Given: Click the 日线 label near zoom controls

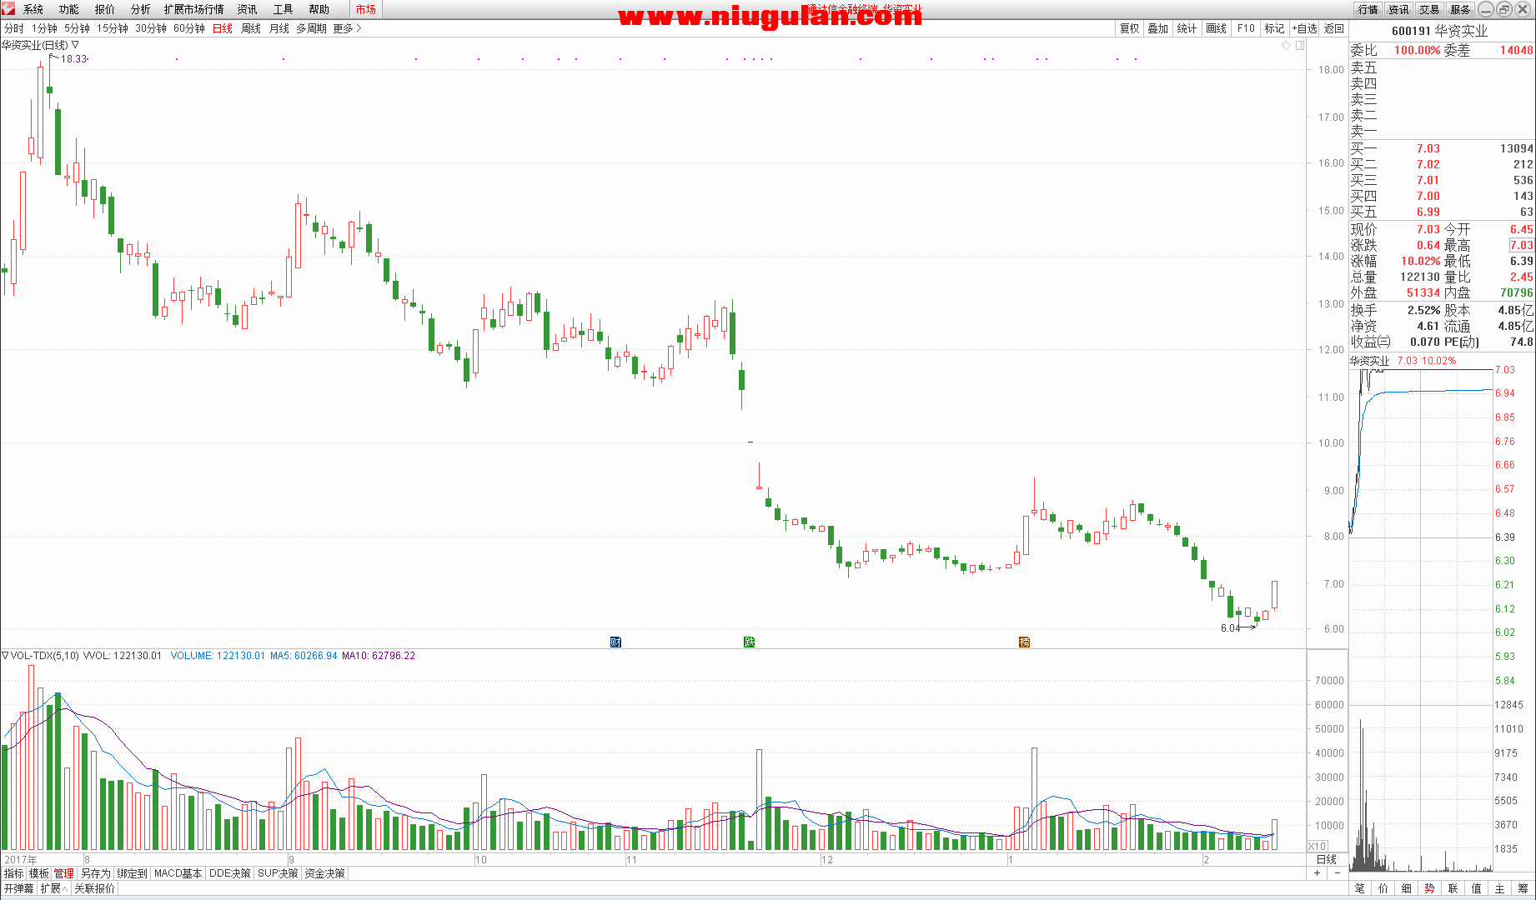Looking at the screenshot, I should (1326, 859).
